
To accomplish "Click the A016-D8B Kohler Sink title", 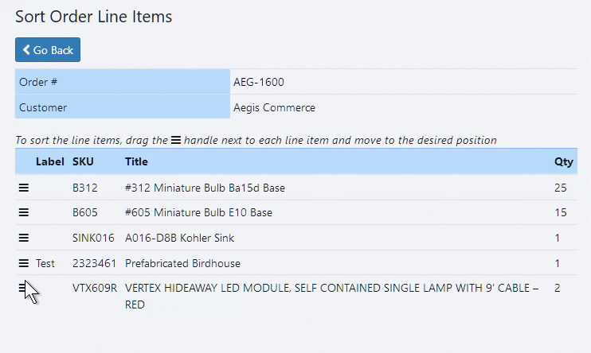I will pos(179,238).
